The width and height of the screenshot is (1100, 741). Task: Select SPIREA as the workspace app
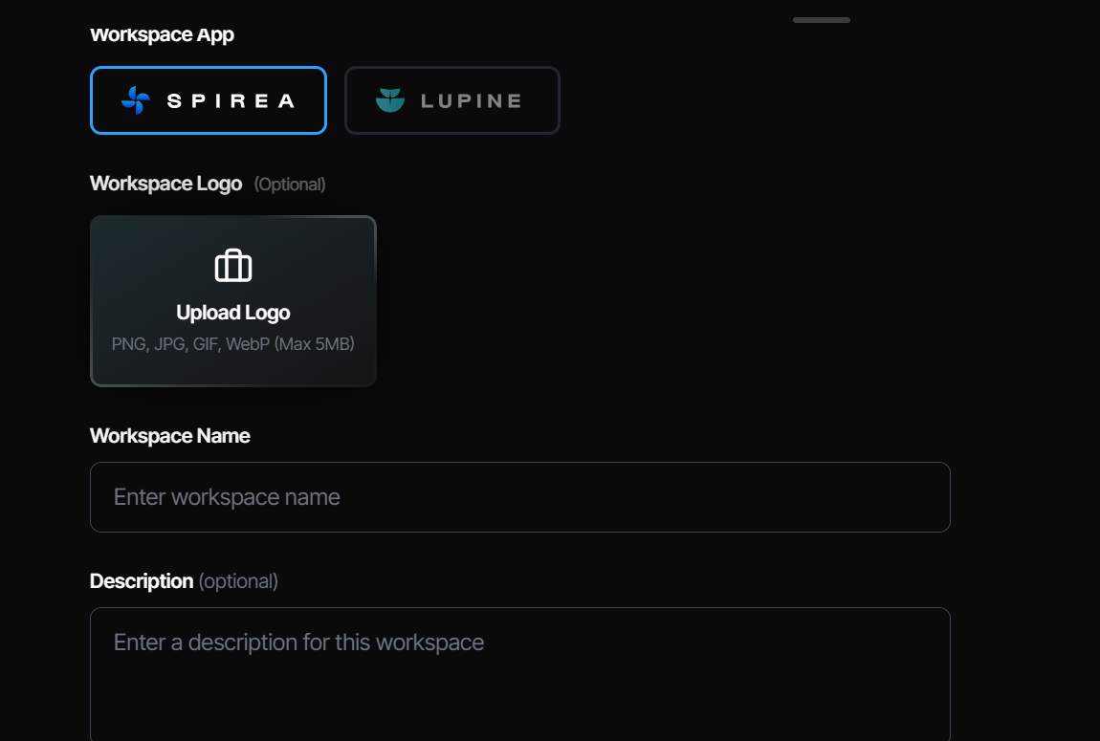click(209, 100)
